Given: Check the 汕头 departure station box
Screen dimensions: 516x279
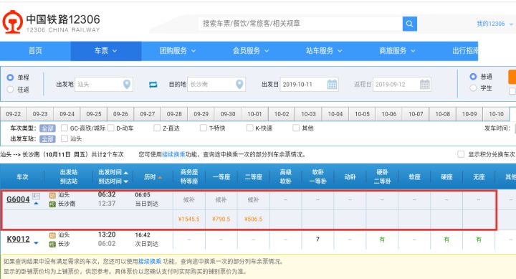Looking at the screenshot, I should [64, 138].
